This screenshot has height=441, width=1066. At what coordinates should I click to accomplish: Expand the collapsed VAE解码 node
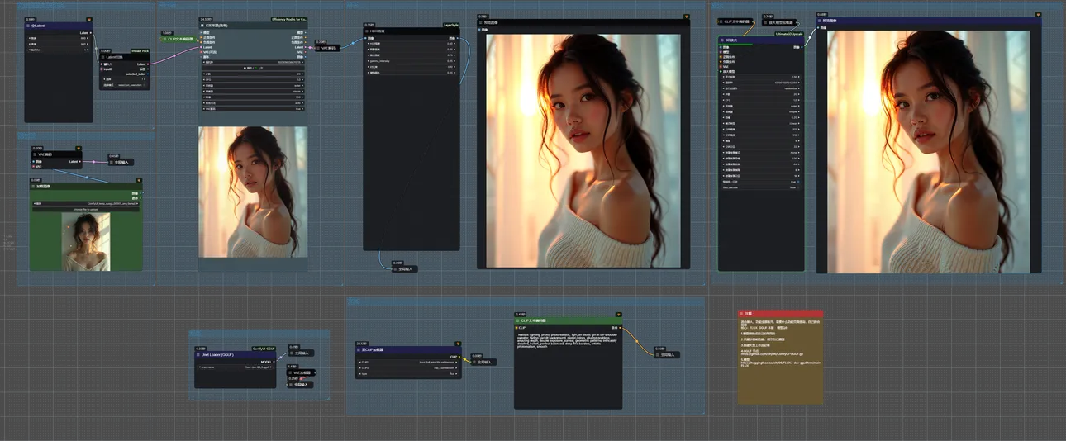click(x=318, y=48)
